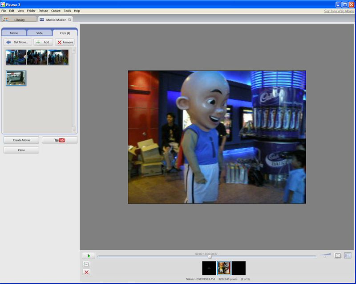The image size is (356, 284).
Task: Close the Movie Maker tab
Action: (x=70, y=20)
